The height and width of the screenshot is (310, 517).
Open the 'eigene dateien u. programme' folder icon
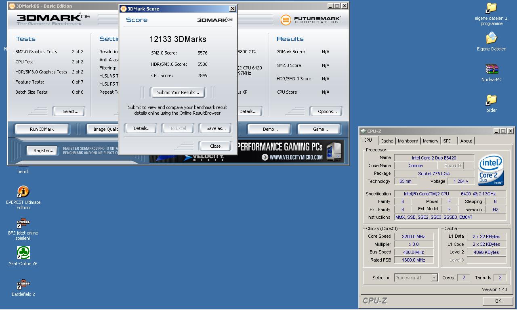pos(492,8)
